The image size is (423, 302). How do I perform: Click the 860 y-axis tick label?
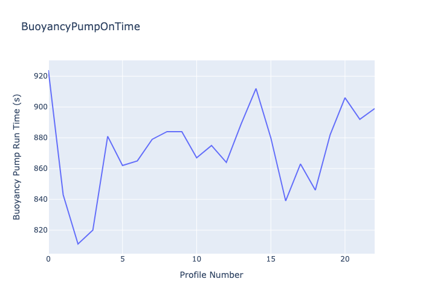pyautogui.click(x=41, y=169)
